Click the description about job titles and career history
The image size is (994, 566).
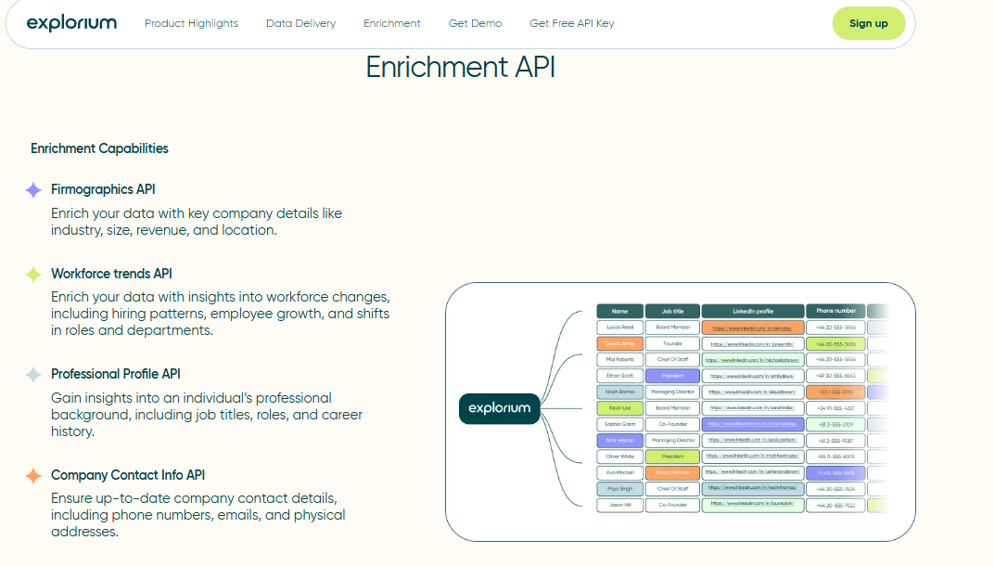click(x=207, y=415)
